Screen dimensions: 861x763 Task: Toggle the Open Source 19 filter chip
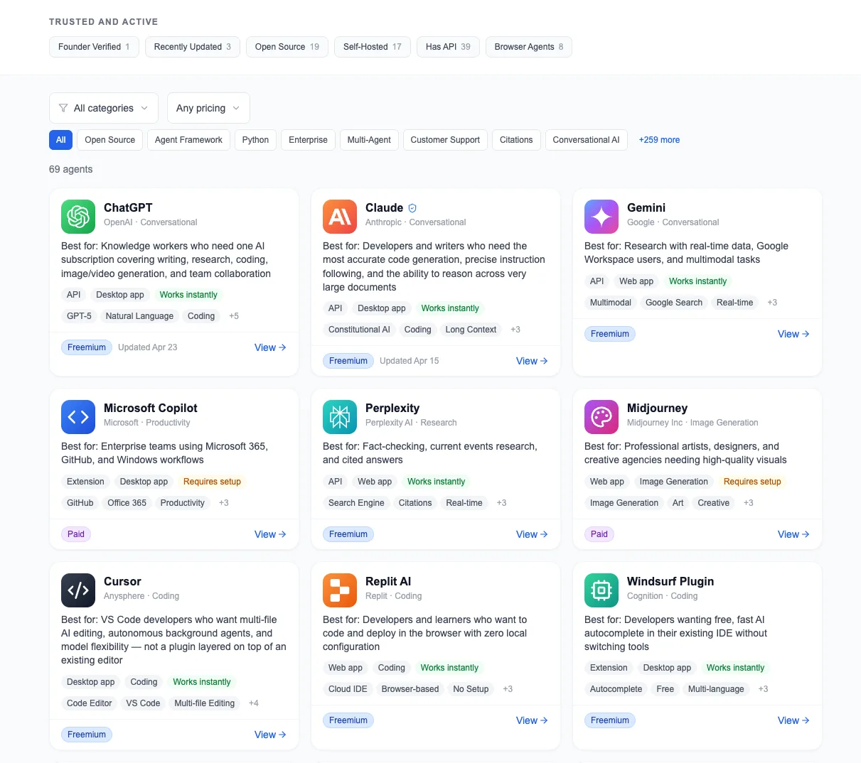tap(287, 47)
